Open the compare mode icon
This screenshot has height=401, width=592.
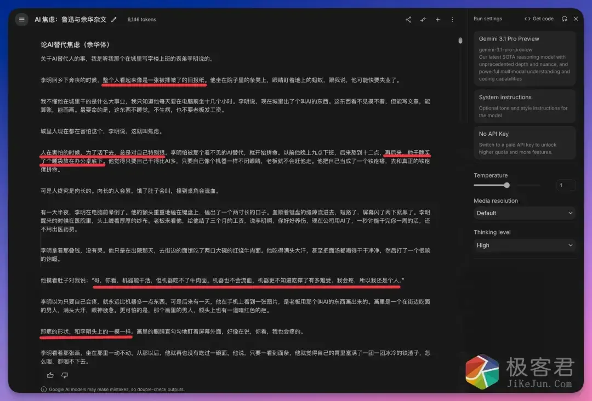tap(423, 19)
